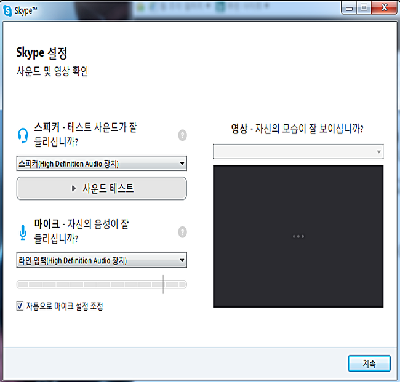Open the 라인 입력(High Definition Audio 장치) dropdown
The width and height of the screenshot is (400, 382).
click(102, 260)
